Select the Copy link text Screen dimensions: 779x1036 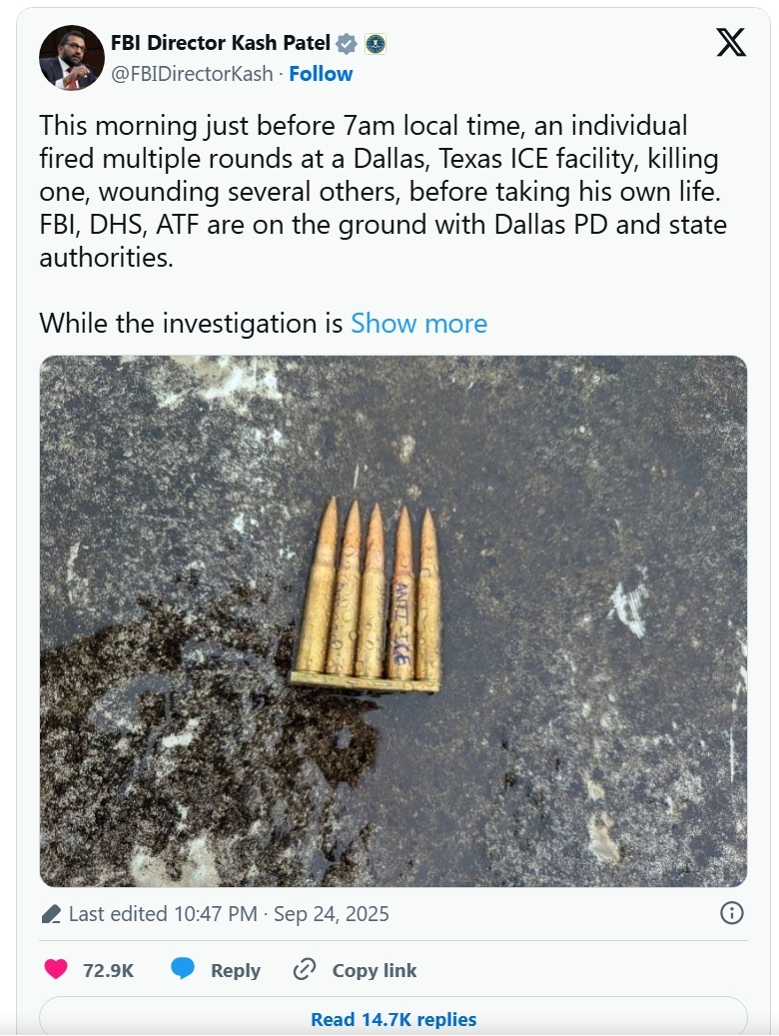click(375, 970)
